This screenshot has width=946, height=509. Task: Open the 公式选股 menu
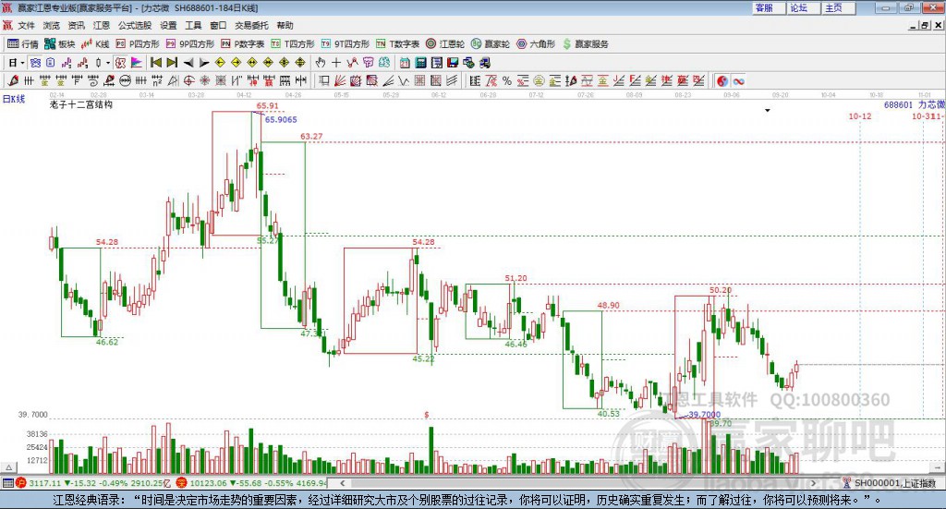(135, 25)
